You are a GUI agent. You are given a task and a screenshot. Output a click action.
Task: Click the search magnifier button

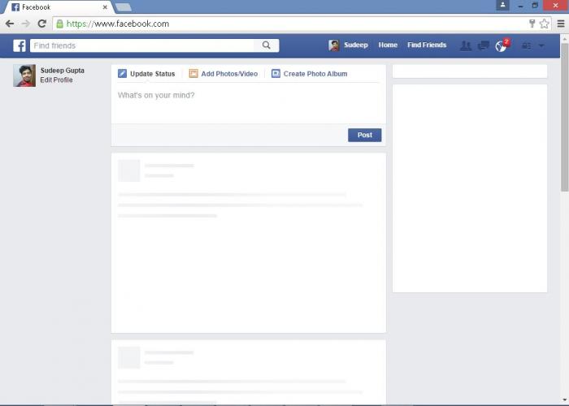(267, 45)
